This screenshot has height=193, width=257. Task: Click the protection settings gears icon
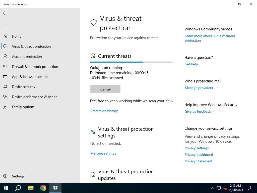tap(93, 132)
